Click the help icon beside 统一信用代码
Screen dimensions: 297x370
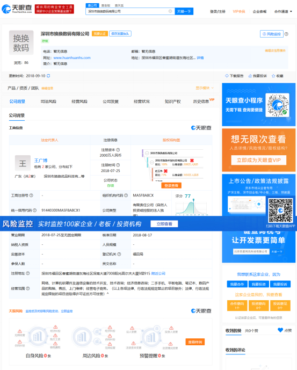[x=35, y=210]
